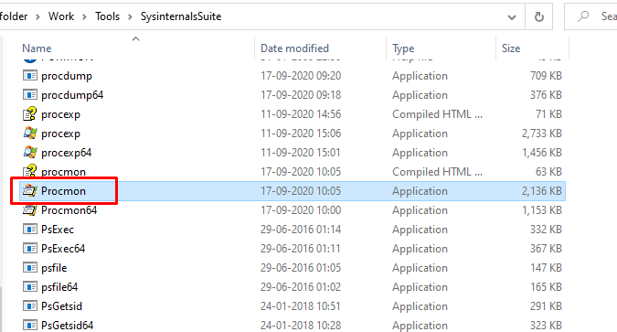Click the procexp64 application icon
Viewport: 617px width, 332px height.
tap(30, 153)
